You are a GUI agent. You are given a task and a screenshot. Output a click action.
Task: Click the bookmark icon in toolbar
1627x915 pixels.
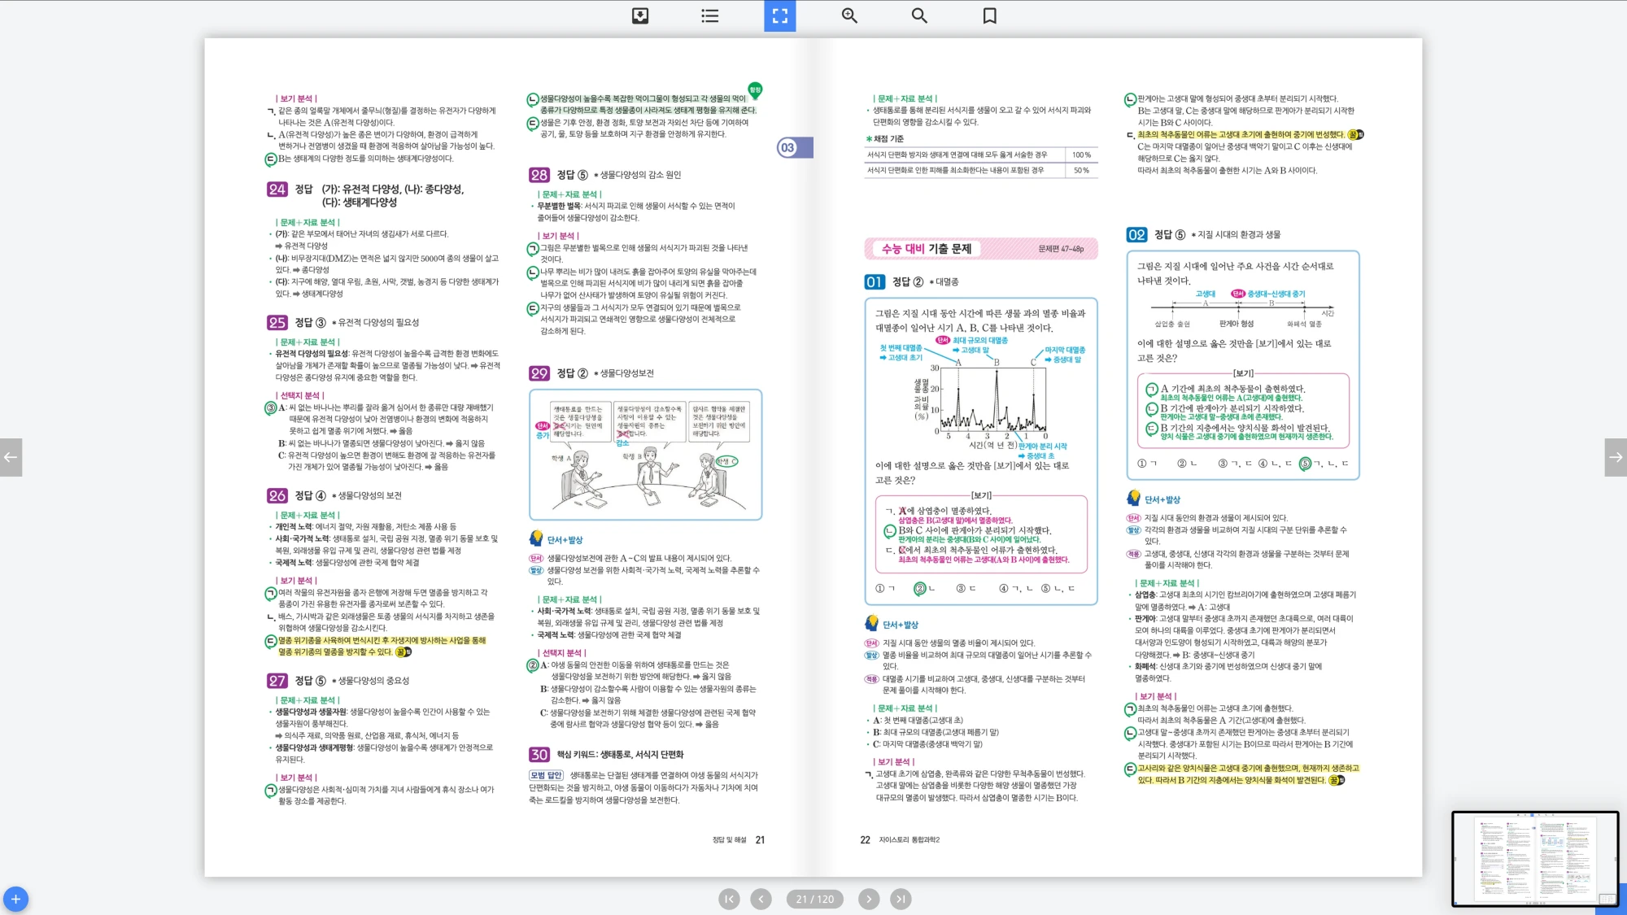(x=989, y=15)
